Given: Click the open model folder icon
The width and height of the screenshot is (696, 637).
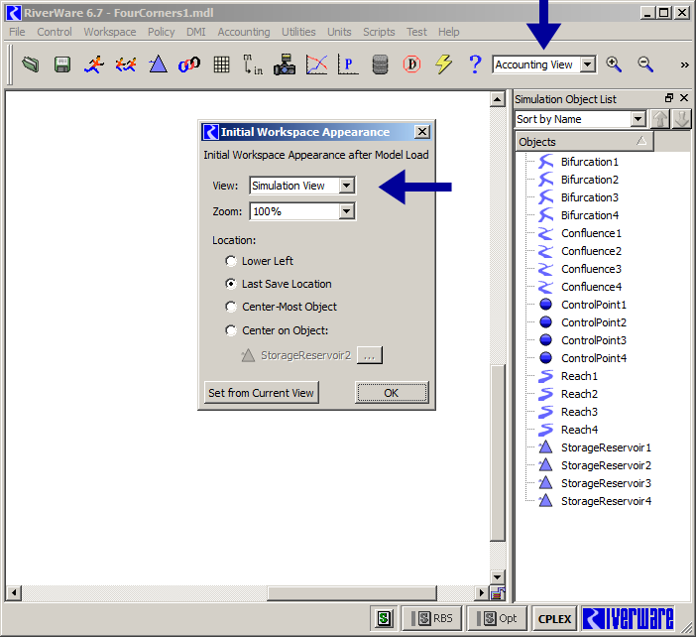Looking at the screenshot, I should pos(30,64).
